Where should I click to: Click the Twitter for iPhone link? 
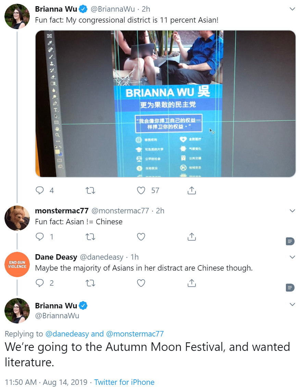click(x=124, y=382)
